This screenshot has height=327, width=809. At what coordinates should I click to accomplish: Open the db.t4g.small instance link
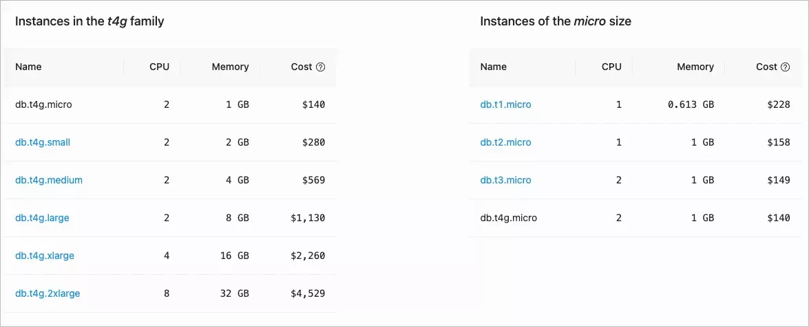[x=43, y=143]
